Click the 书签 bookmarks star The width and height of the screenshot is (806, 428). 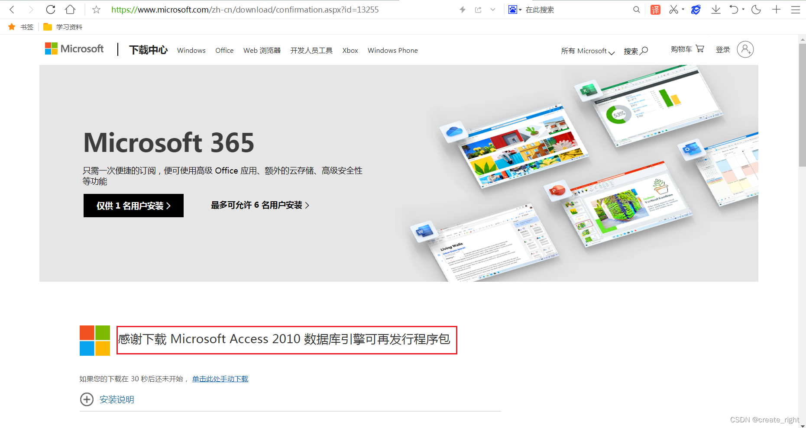[x=12, y=27]
